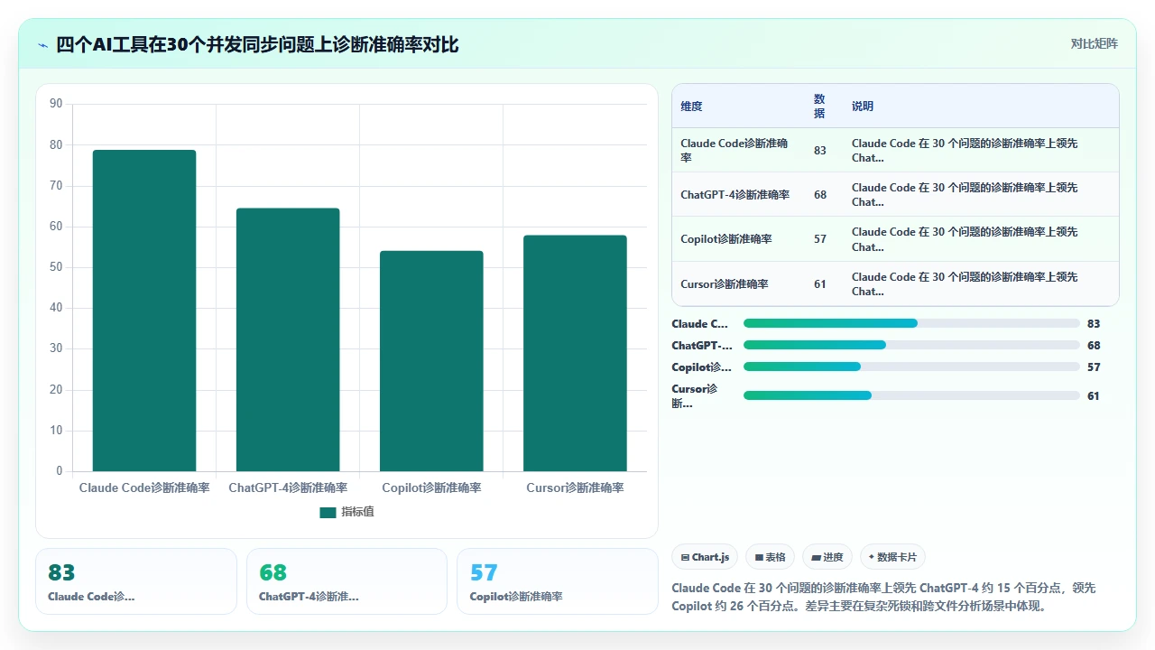This screenshot has width=1155, height=650.
Task: Select Claude Code诊断准确率 table row name
Action: 734,150
